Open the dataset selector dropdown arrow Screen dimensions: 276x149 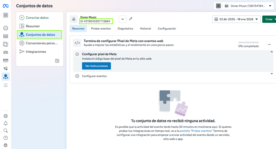click(x=123, y=19)
